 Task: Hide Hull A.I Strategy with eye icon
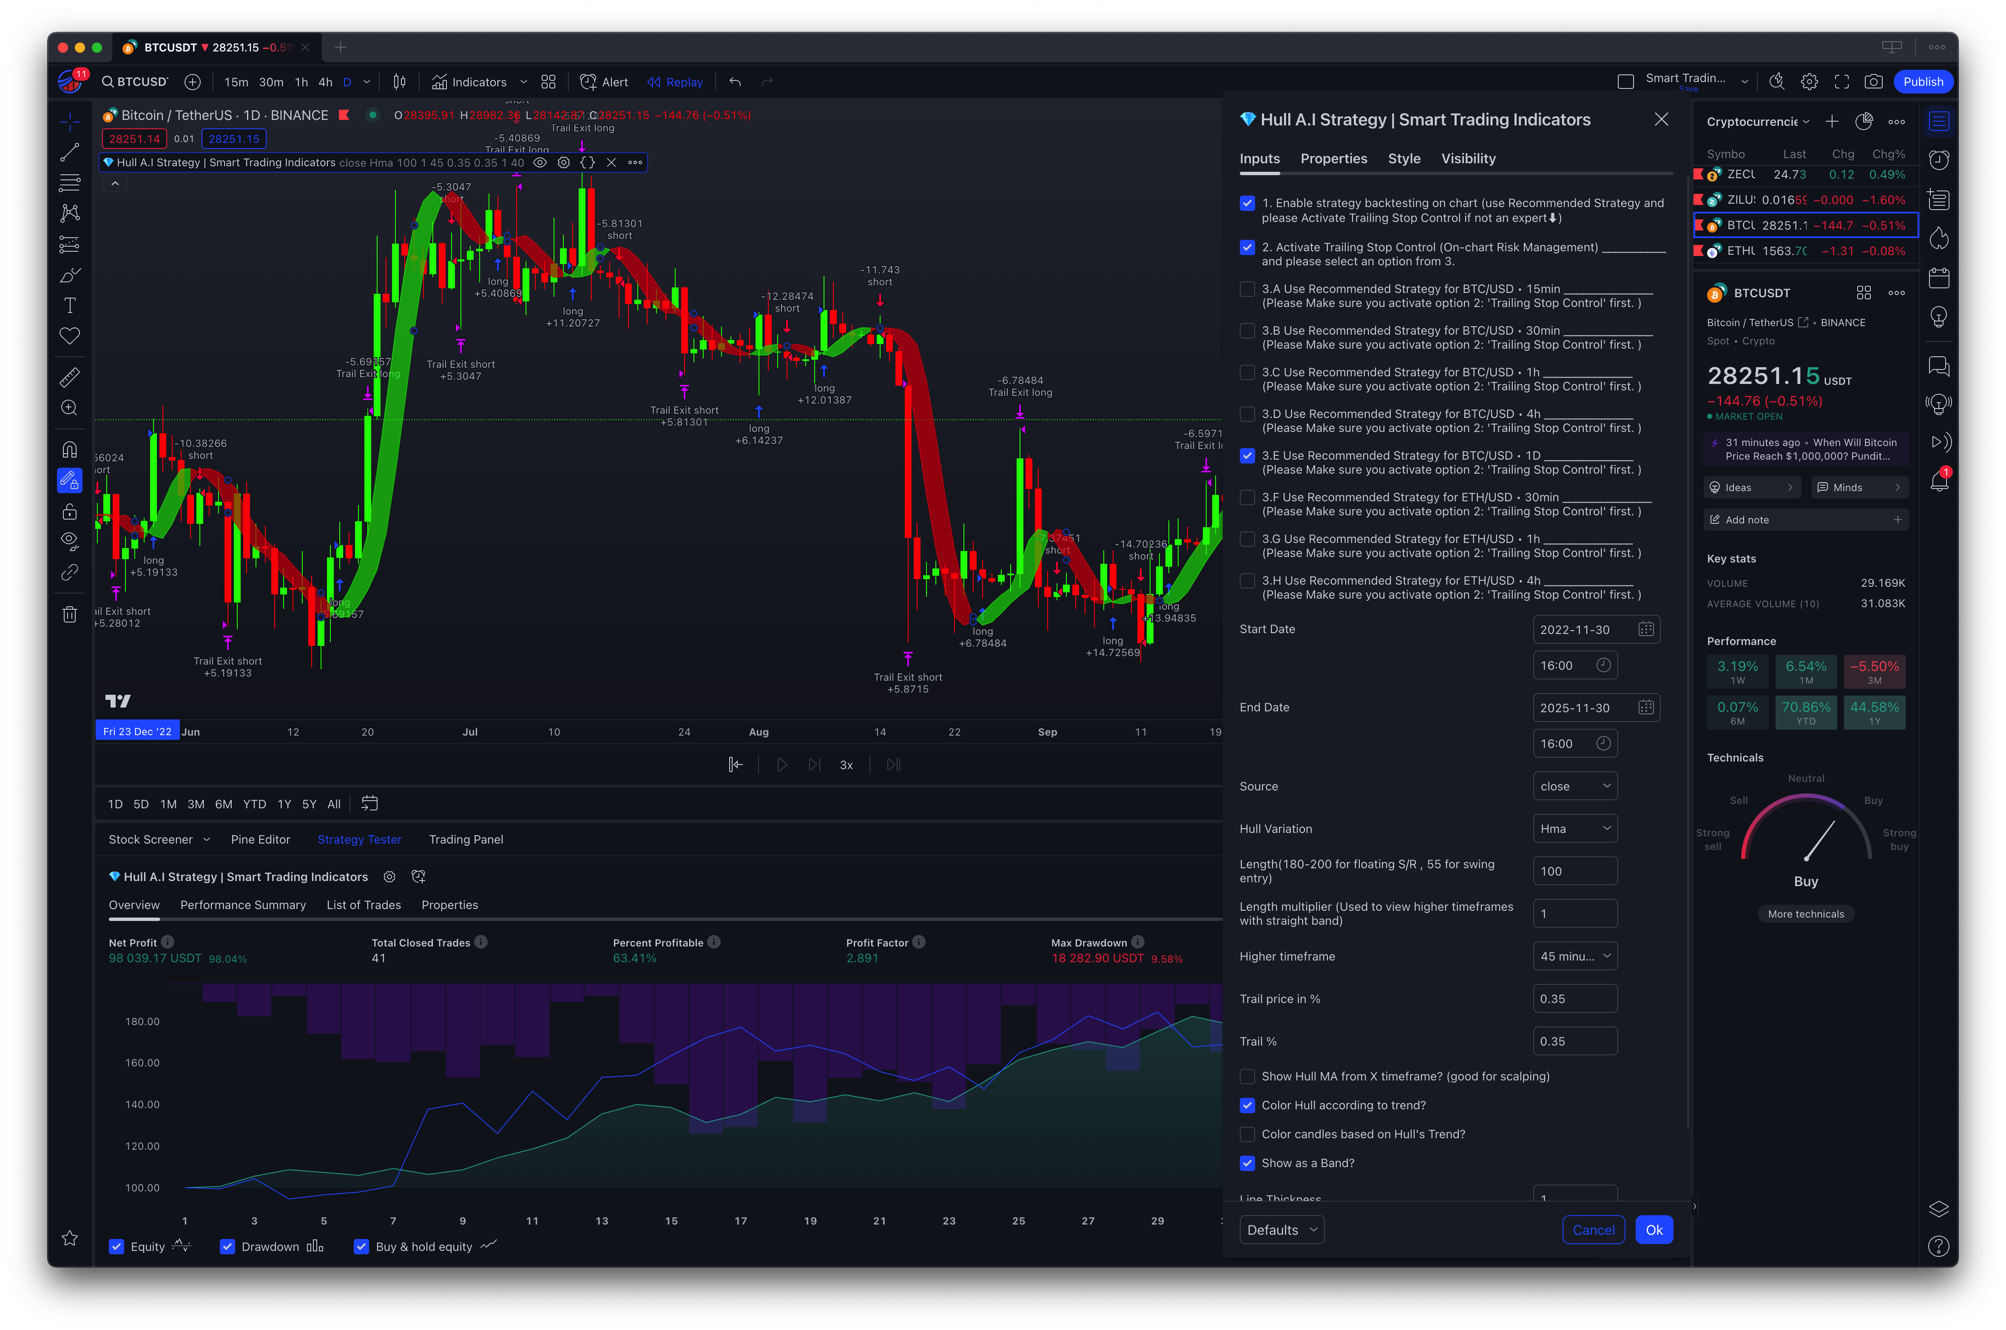tap(540, 163)
